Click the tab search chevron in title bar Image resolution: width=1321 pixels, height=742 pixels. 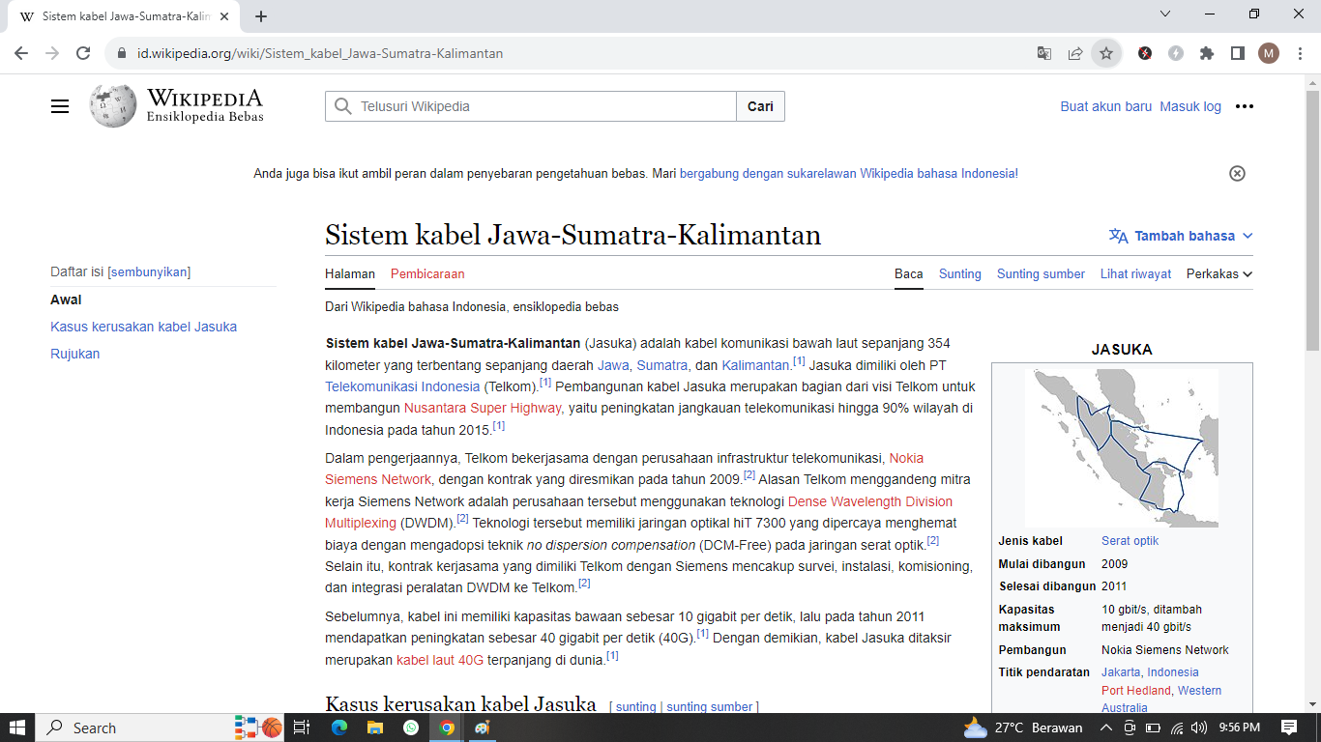click(x=1165, y=14)
